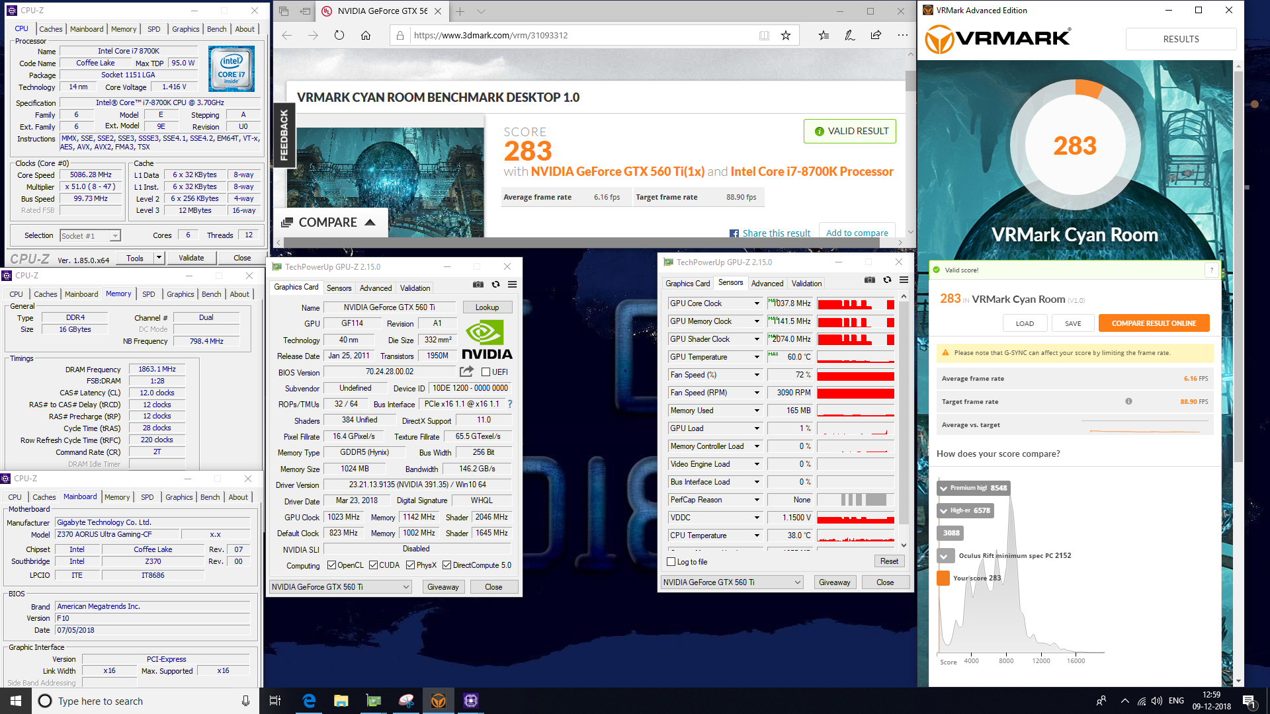The width and height of the screenshot is (1270, 714).
Task: Toggle the PhysX checkbox in GPU-Z
Action: [x=411, y=565]
